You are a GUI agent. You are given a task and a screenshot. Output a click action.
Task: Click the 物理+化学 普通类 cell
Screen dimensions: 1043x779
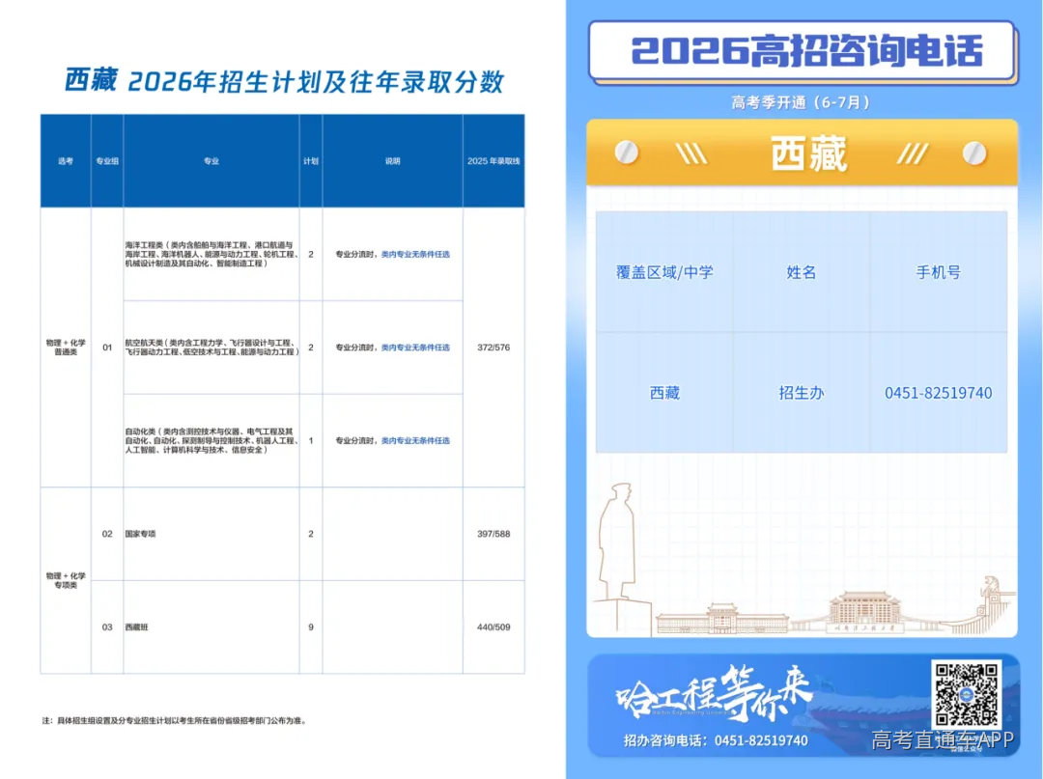pyautogui.click(x=66, y=347)
